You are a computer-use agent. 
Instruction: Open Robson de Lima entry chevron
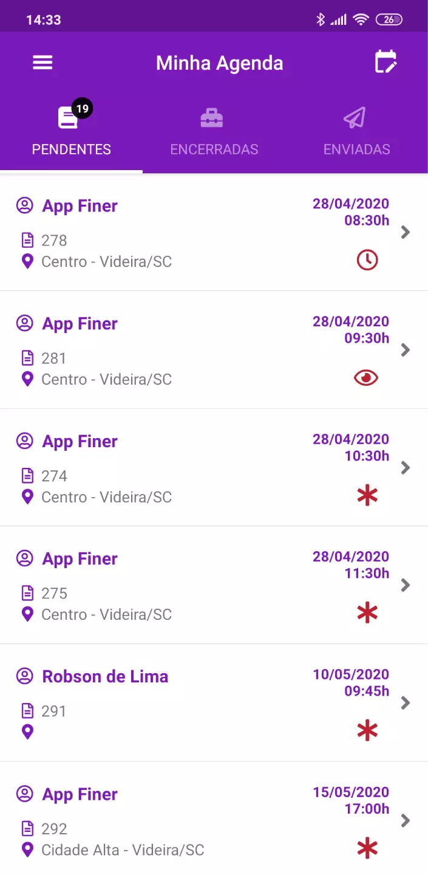(406, 703)
